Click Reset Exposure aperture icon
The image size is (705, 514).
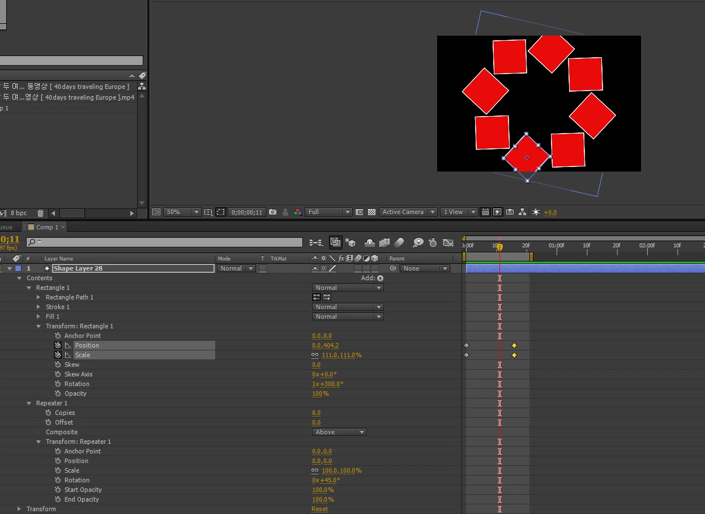tap(536, 212)
